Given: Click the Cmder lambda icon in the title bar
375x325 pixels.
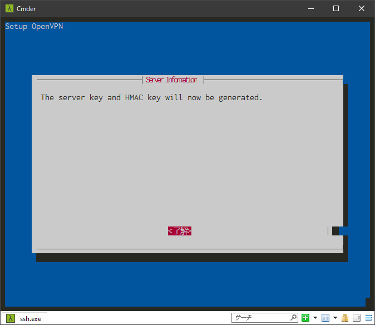Looking at the screenshot, I should coord(9,8).
